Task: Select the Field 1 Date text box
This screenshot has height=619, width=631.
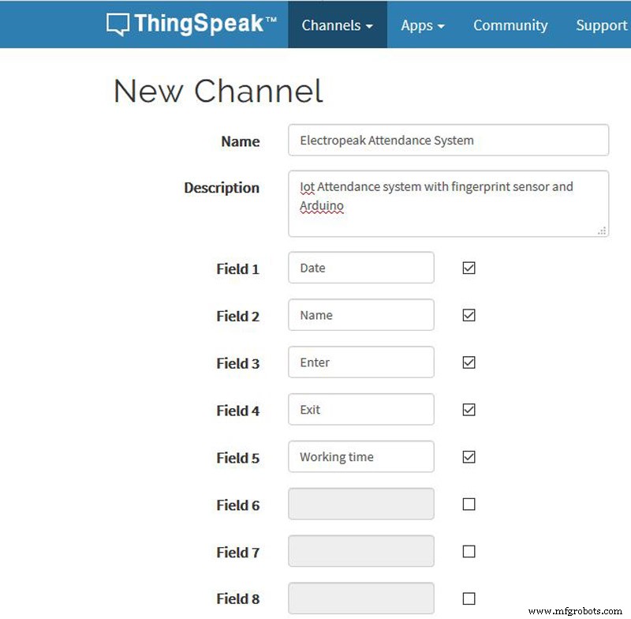Action: click(x=360, y=268)
